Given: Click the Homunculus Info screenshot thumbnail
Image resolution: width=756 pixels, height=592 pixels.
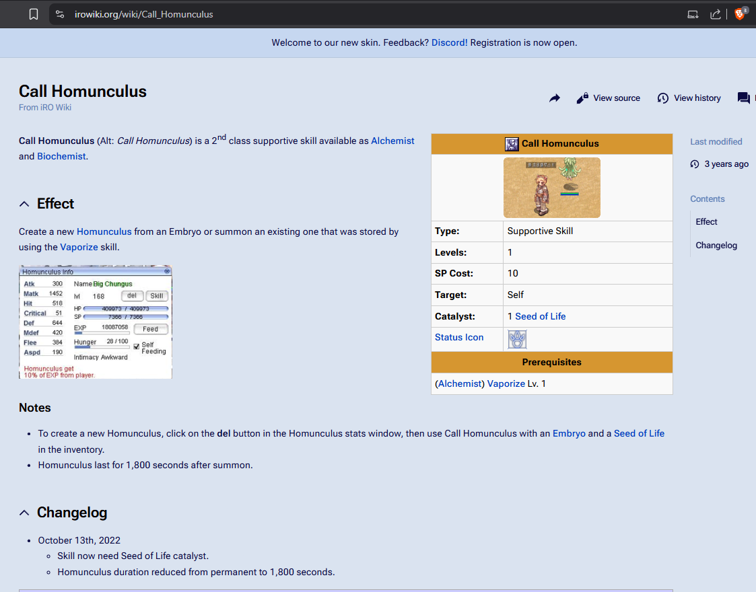Looking at the screenshot, I should tap(95, 322).
